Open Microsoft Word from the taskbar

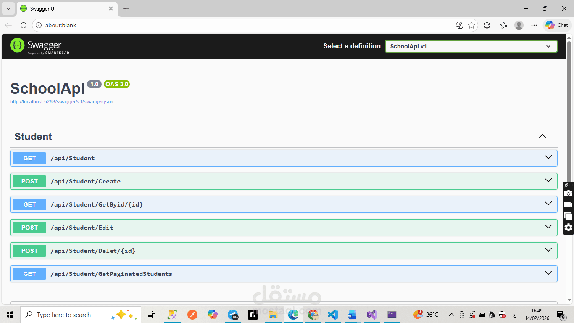pos(352,314)
